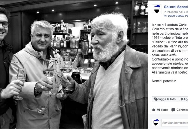Click the shield avatar beside the comment box
Screen dimensions: 188x129
pyautogui.click(x=156, y=123)
